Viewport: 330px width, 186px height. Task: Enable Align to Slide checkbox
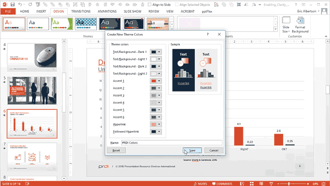(149, 4)
